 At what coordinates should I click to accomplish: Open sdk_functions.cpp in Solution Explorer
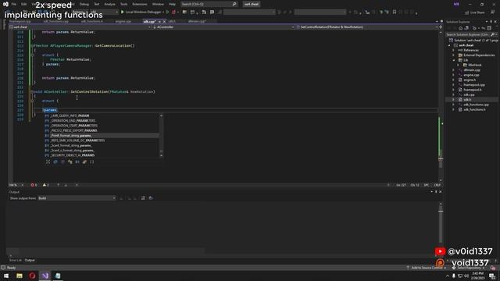(476, 105)
